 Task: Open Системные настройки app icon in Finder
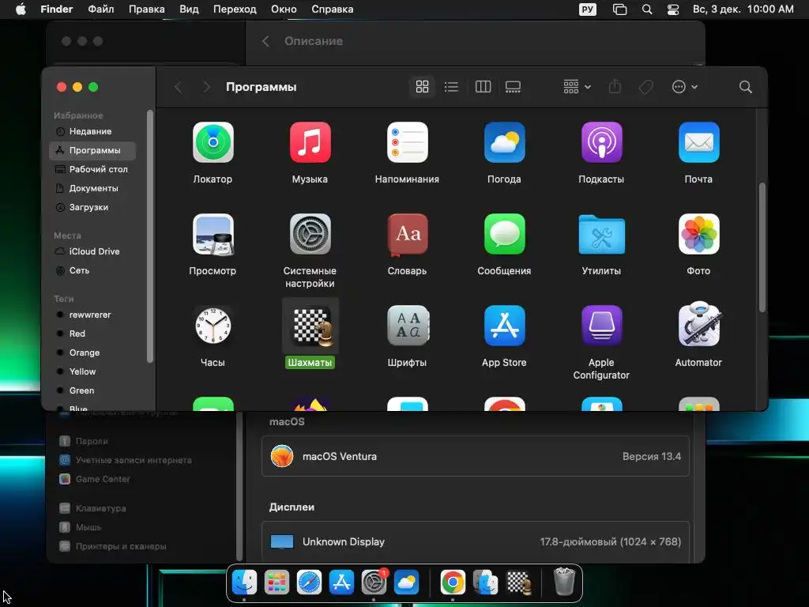(x=310, y=234)
